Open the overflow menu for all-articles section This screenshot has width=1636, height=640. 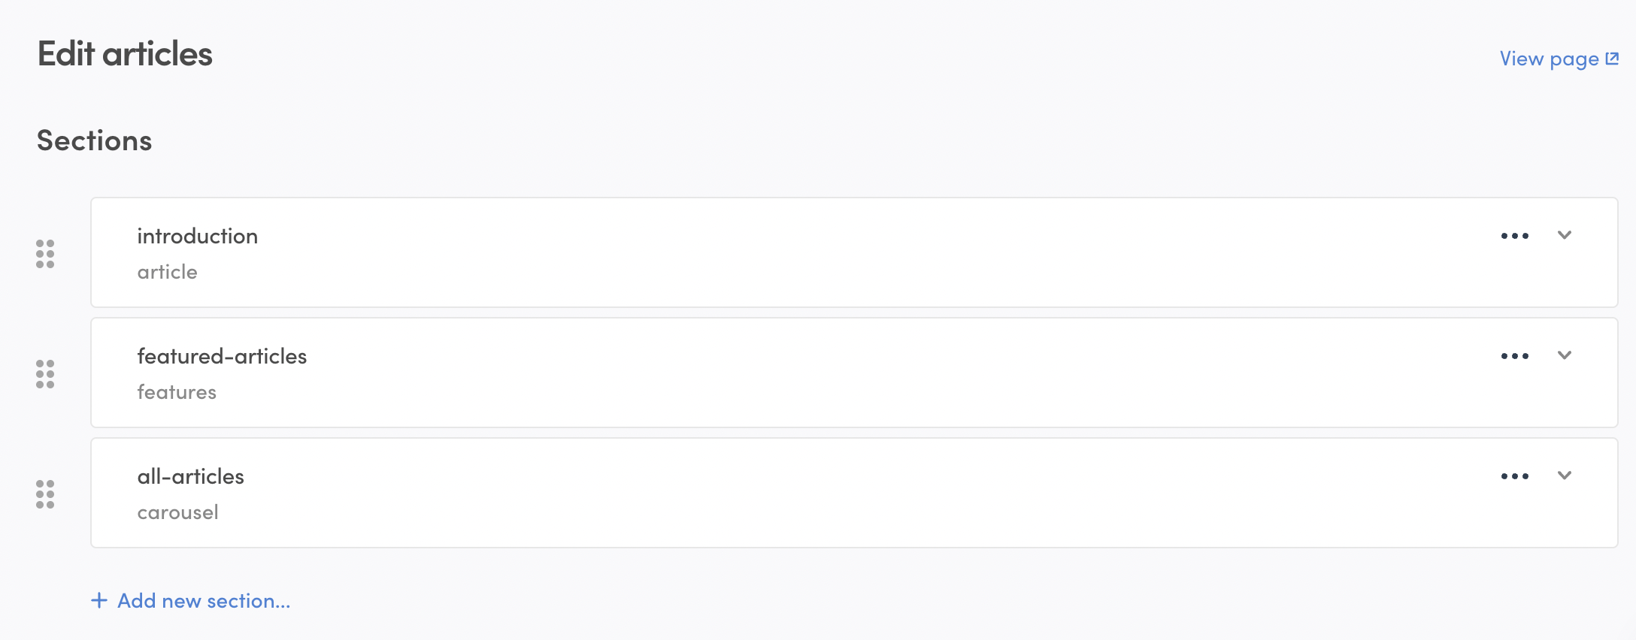pyautogui.click(x=1514, y=475)
